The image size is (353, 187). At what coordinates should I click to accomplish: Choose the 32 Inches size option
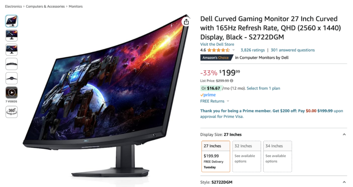[246, 156]
